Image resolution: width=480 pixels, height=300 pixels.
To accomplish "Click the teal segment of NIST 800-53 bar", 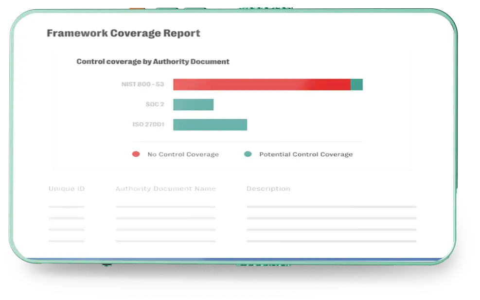I will click(356, 84).
